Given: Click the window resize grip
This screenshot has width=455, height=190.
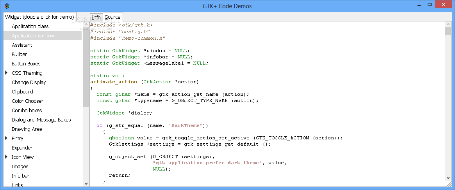Looking at the screenshot, I should coord(449,183).
